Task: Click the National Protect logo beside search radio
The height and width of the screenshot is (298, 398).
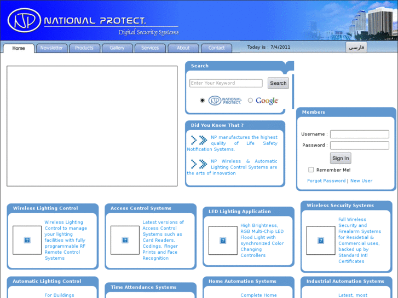Action: pyautogui.click(x=225, y=101)
